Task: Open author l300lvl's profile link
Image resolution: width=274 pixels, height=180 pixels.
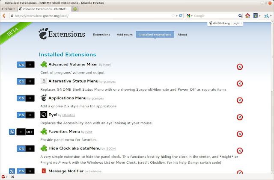Action: tap(110, 149)
